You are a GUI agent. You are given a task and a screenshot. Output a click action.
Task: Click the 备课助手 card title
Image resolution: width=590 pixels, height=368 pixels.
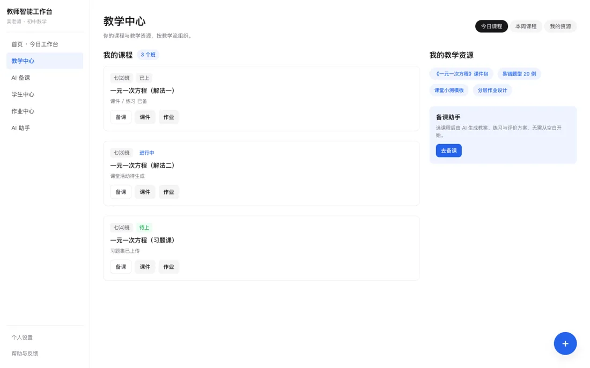click(x=448, y=117)
